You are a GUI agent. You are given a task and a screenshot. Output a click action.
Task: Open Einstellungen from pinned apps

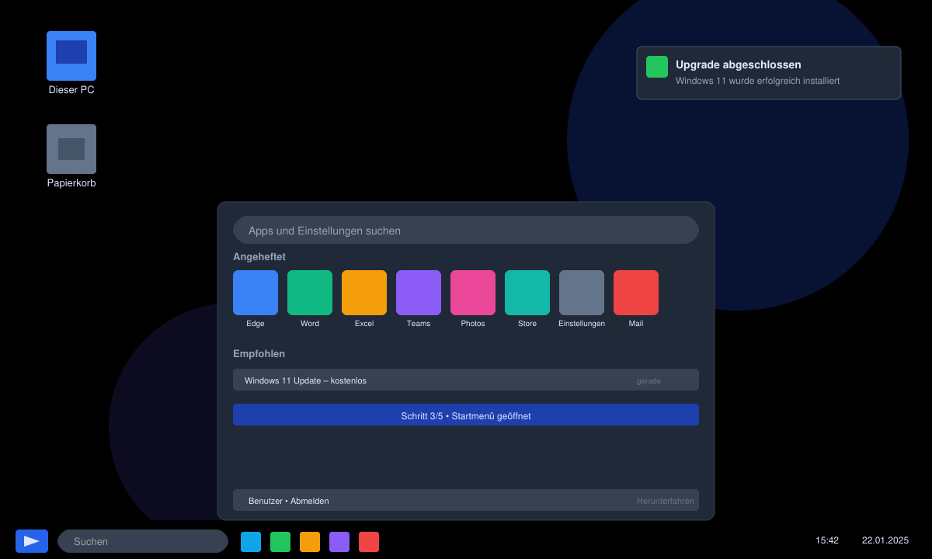click(x=582, y=293)
